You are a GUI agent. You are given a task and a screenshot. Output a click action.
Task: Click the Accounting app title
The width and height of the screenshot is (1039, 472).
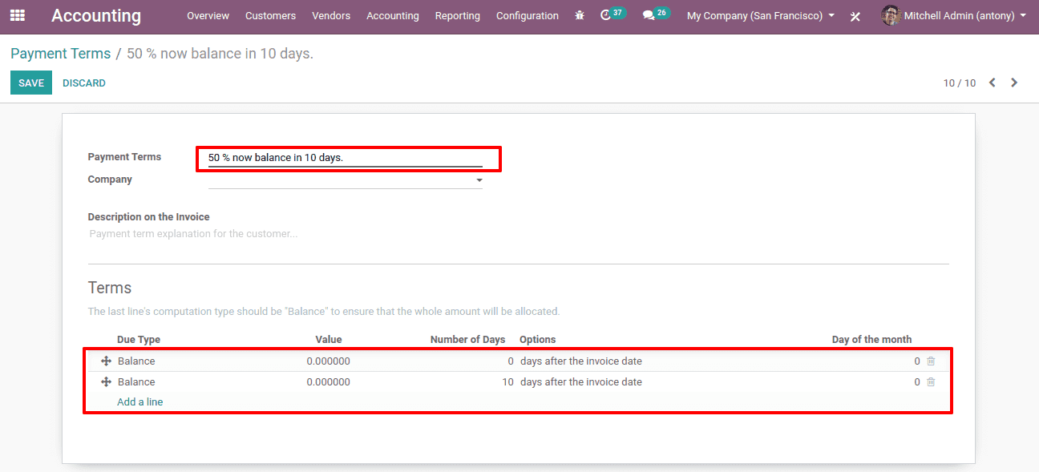(96, 16)
